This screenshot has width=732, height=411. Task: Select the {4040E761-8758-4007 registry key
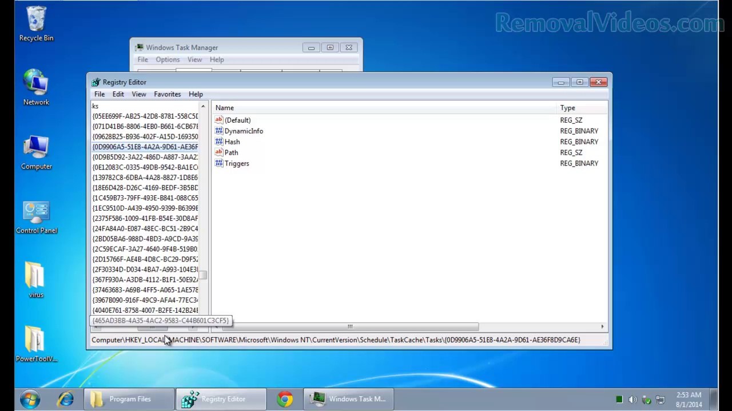coord(145,311)
